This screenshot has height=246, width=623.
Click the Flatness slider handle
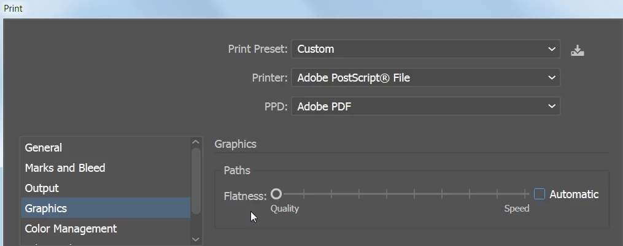(x=276, y=194)
